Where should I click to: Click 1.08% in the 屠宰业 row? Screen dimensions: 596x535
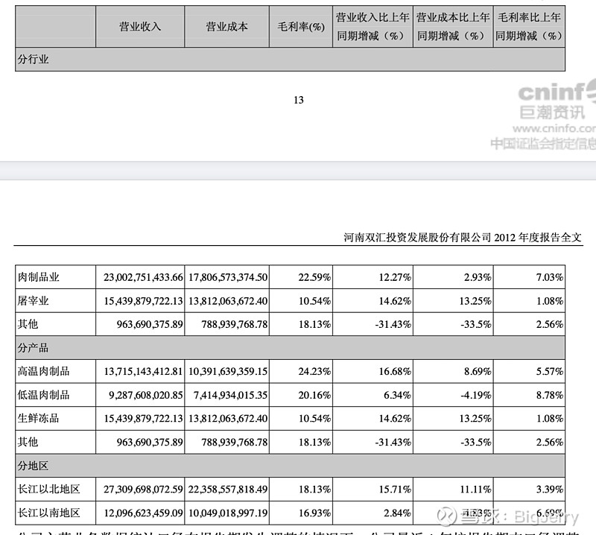(550, 301)
